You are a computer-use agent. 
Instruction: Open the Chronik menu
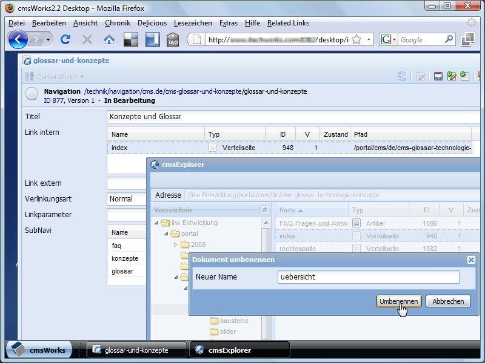(118, 23)
